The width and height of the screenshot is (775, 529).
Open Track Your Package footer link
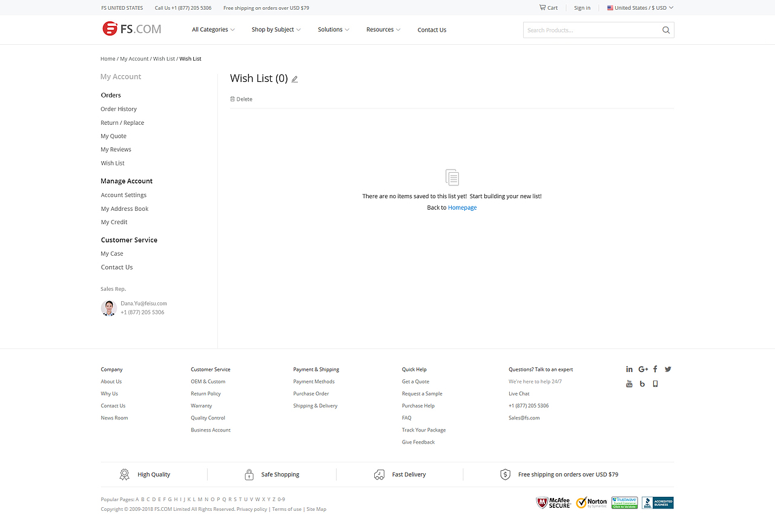(424, 430)
